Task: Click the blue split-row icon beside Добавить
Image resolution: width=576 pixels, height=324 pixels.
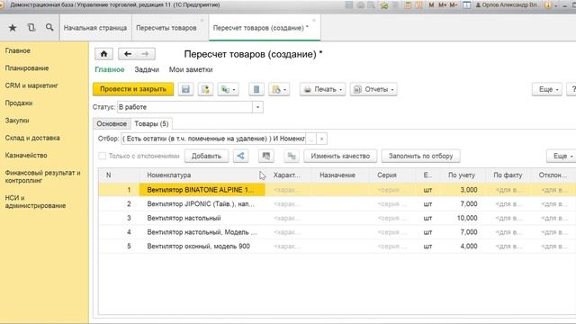Action: (x=240, y=156)
